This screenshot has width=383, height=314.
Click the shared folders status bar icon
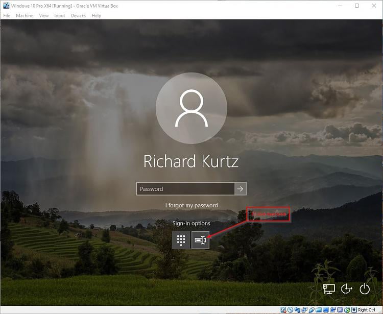click(318, 310)
